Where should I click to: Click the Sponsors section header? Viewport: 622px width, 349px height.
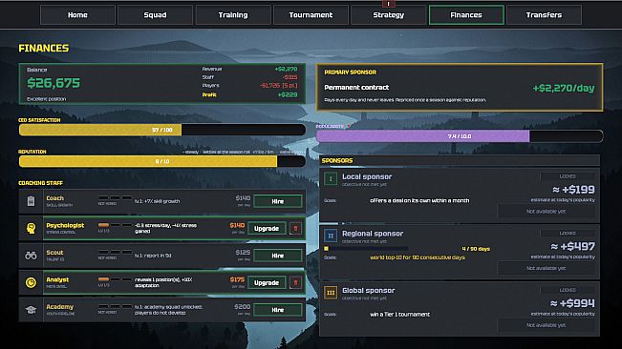(x=460, y=160)
